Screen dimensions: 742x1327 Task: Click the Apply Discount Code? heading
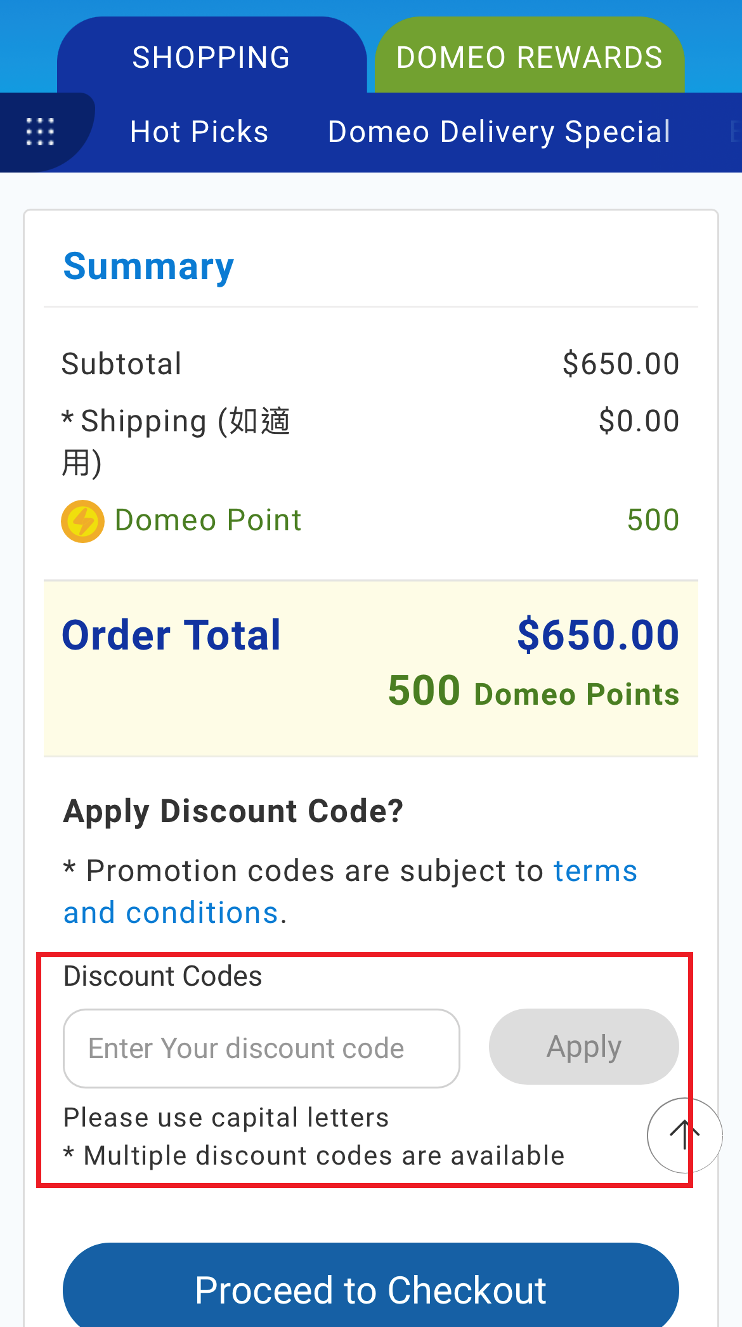pos(233,811)
